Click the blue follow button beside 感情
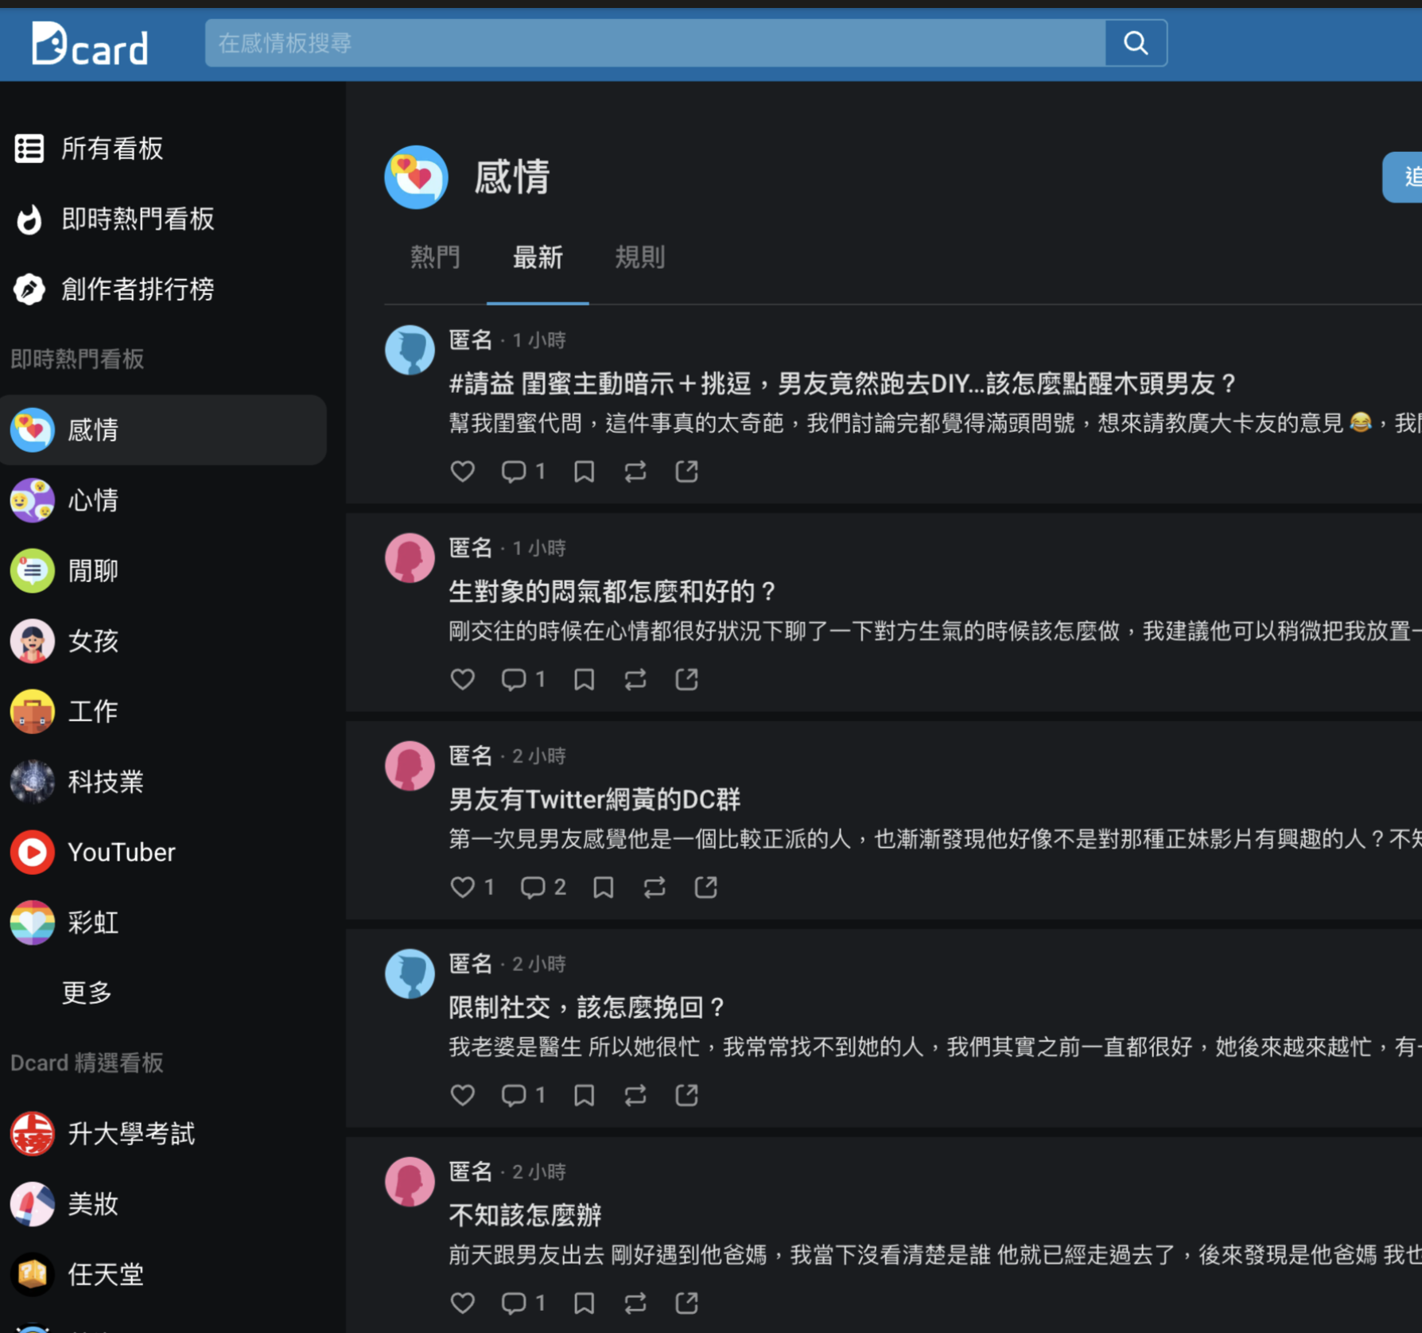 coord(1403,177)
